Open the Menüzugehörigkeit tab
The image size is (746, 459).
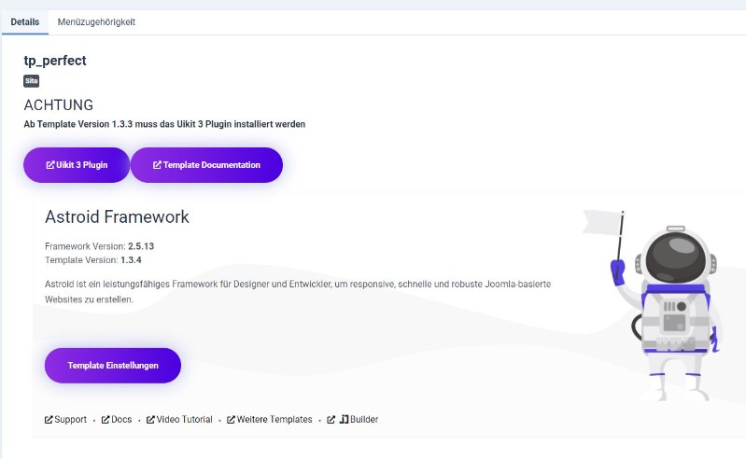[96, 22]
